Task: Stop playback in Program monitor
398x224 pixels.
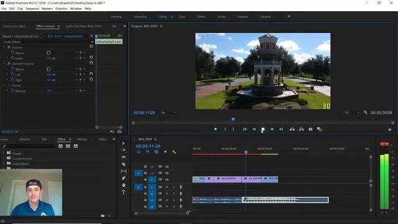Action: tap(263, 129)
